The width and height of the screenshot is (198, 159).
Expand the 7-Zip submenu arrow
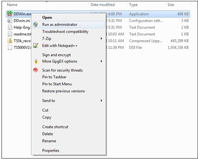[101, 38]
